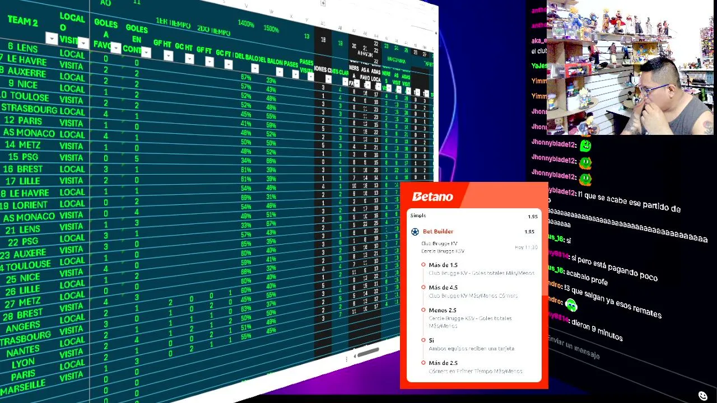
Task: Click the spreadsheet horizontal scrollbar
Action: (x=367, y=352)
